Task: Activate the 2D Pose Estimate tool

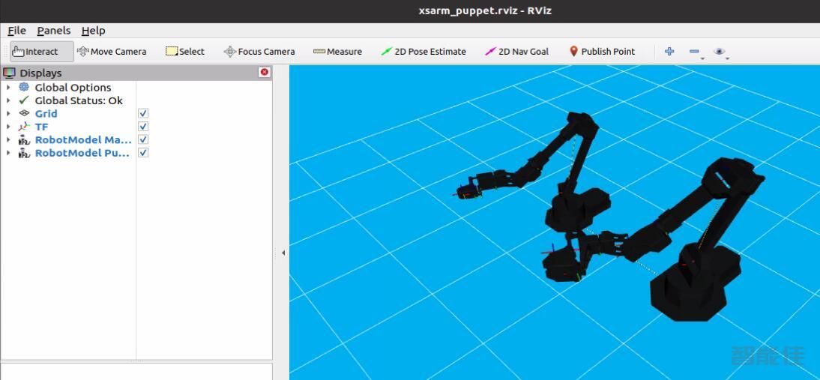Action: [423, 52]
